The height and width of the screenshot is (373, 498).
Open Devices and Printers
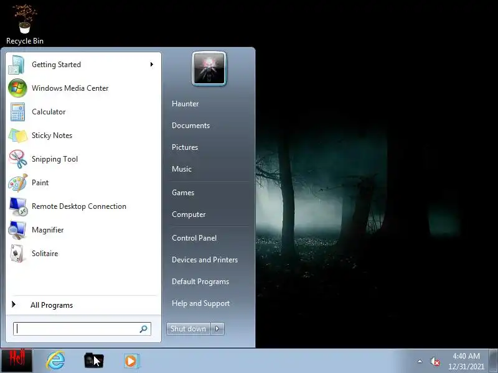pos(205,260)
